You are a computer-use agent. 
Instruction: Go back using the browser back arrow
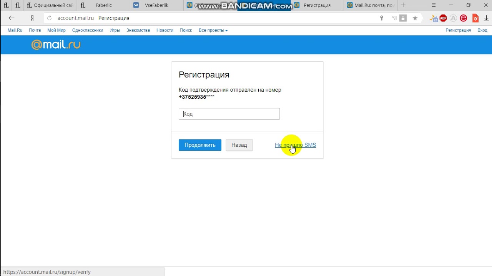coord(11,18)
